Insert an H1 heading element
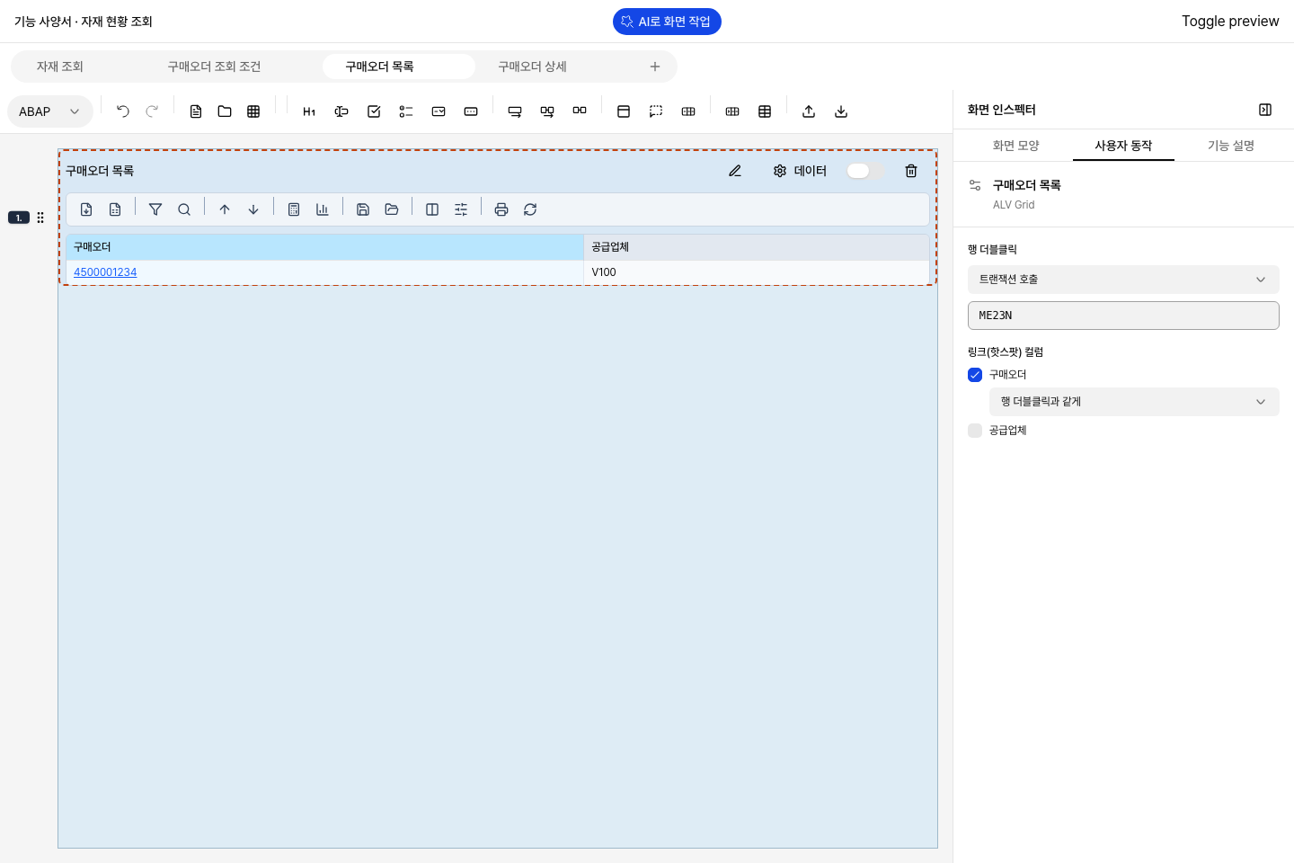This screenshot has height=863, width=1294. click(x=309, y=111)
